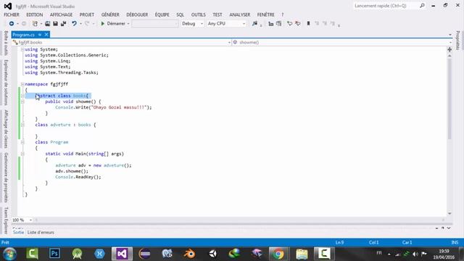Viewport: 464px width, 261px height.
Task: Click the Save All toolbar icon
Action: click(x=63, y=23)
